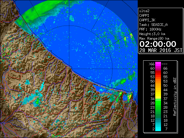Click the 02:00:00 timestamp

[158, 44]
